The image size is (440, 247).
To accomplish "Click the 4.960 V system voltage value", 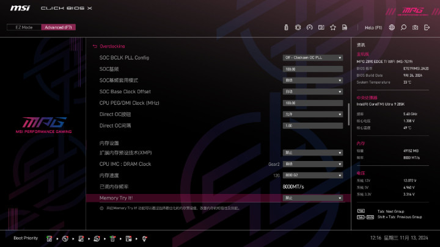I will pyautogui.click(x=409, y=187).
